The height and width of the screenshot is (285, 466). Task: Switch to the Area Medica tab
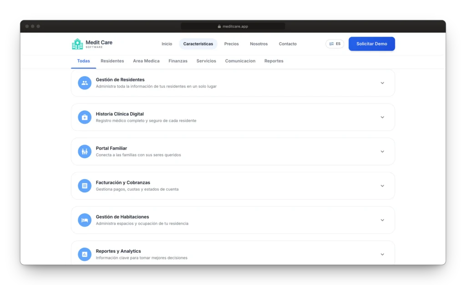point(146,61)
